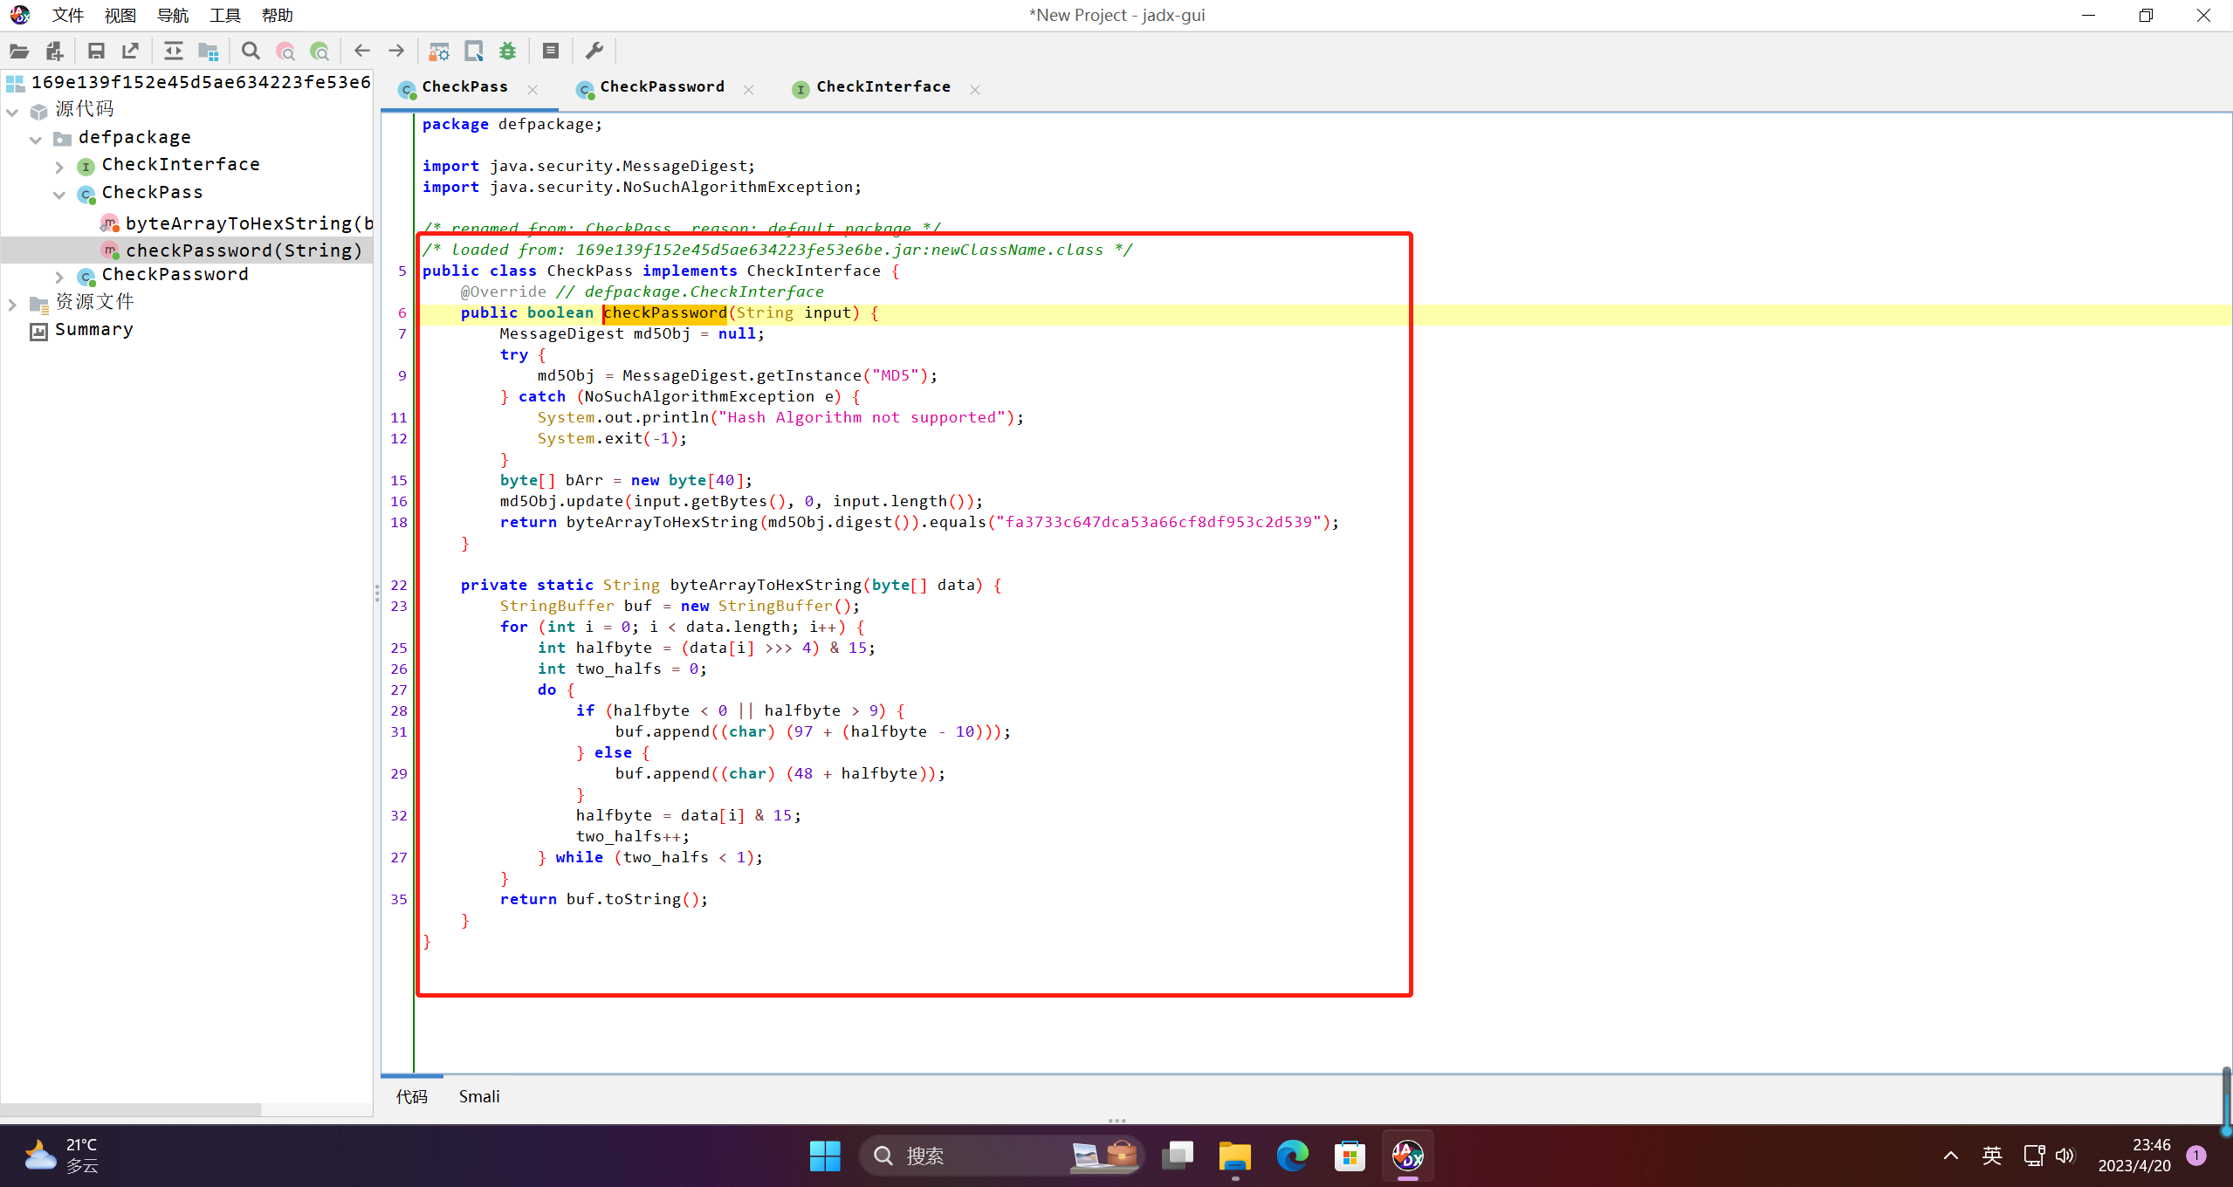Select the defpackage folder in tree
2233x1187 pixels.
click(x=134, y=137)
